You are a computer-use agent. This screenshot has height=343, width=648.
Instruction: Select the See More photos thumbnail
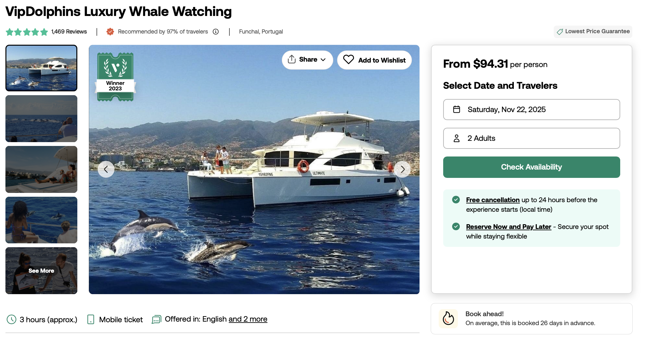click(x=41, y=271)
